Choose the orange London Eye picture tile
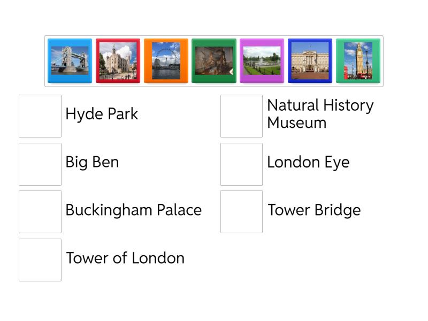Viewport: 428px width, 321px height. pyautogui.click(x=166, y=60)
